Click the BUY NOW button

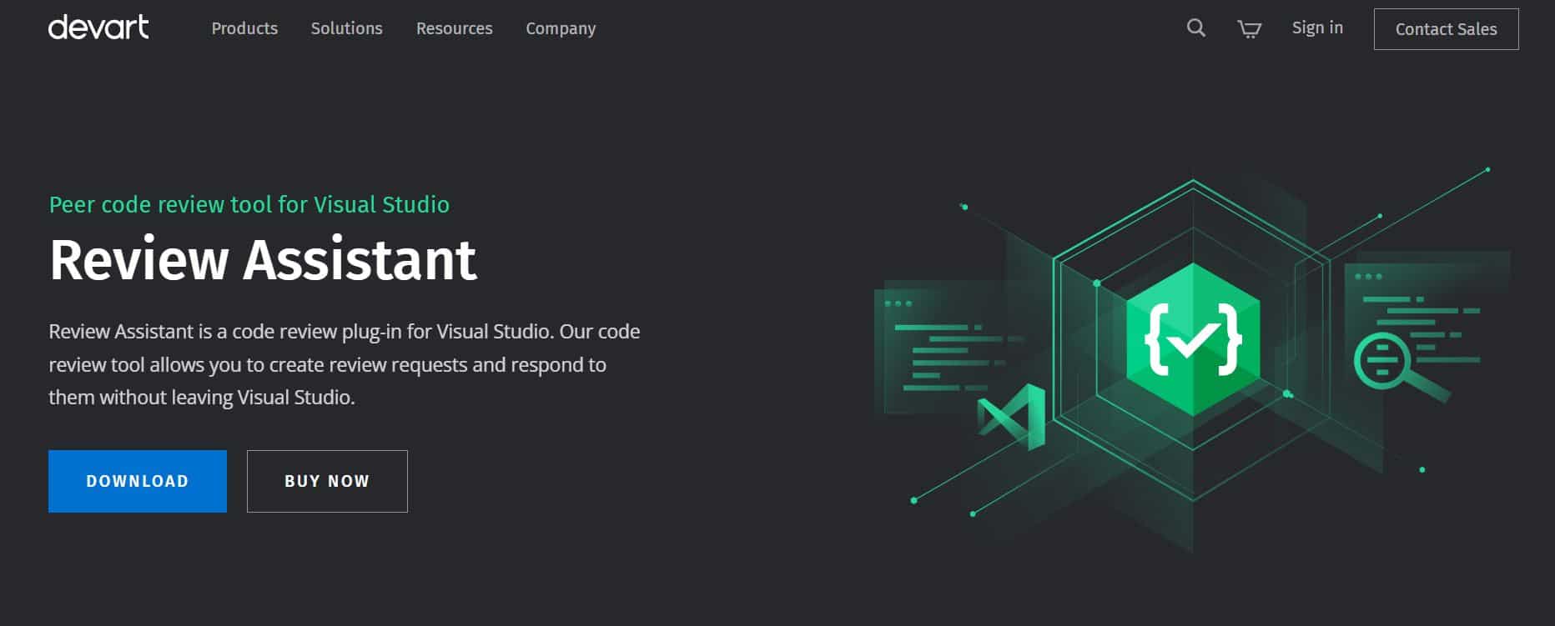(x=327, y=481)
